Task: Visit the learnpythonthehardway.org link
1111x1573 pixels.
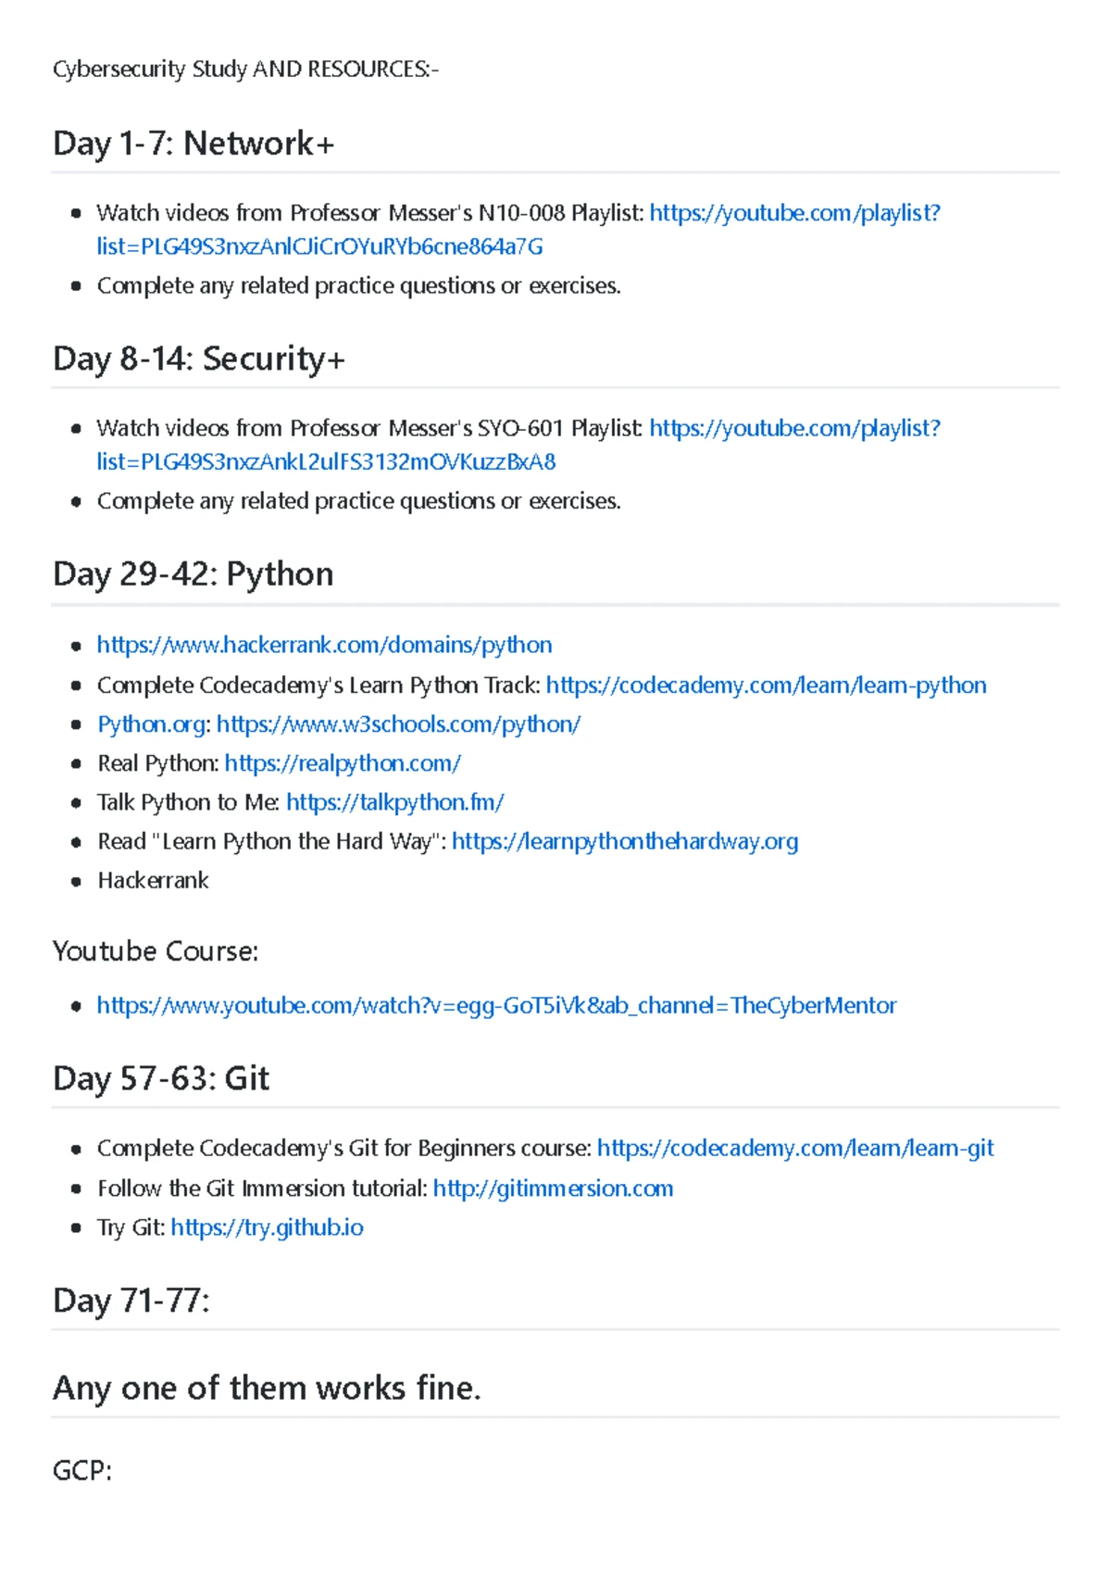Action: [625, 841]
